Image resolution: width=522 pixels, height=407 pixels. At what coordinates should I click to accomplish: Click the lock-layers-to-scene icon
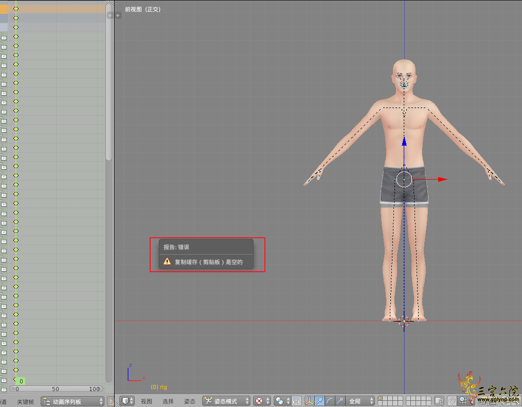click(x=439, y=401)
